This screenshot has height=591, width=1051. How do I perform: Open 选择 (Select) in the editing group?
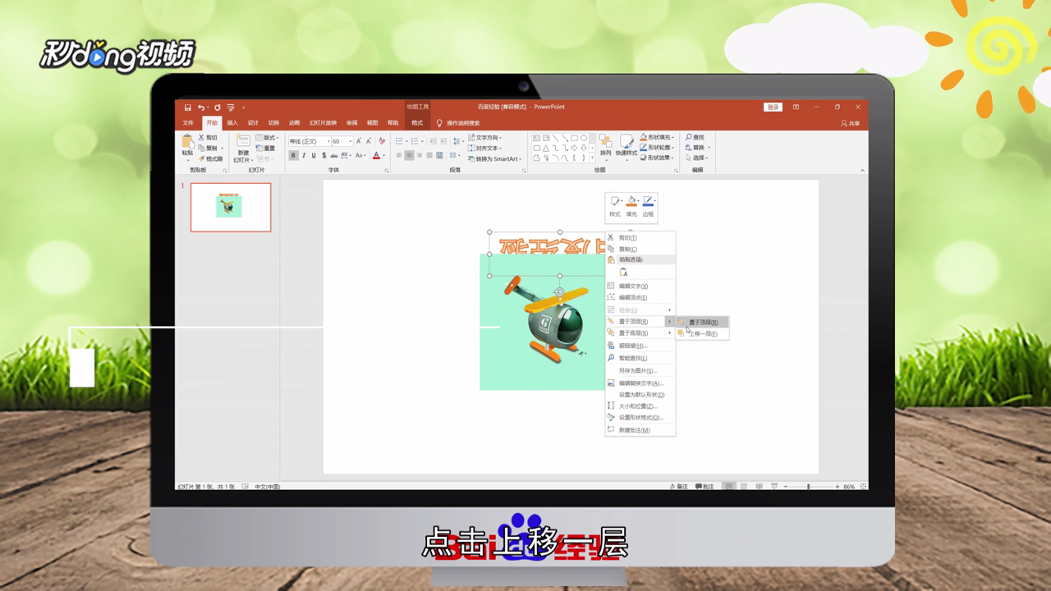point(696,158)
